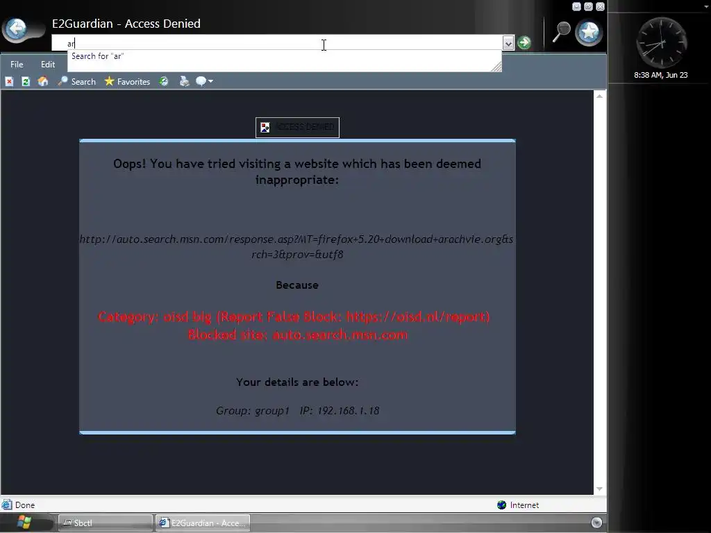This screenshot has height=533, width=711.
Task: Click the 'Done' status bar text
Action: click(x=25, y=505)
